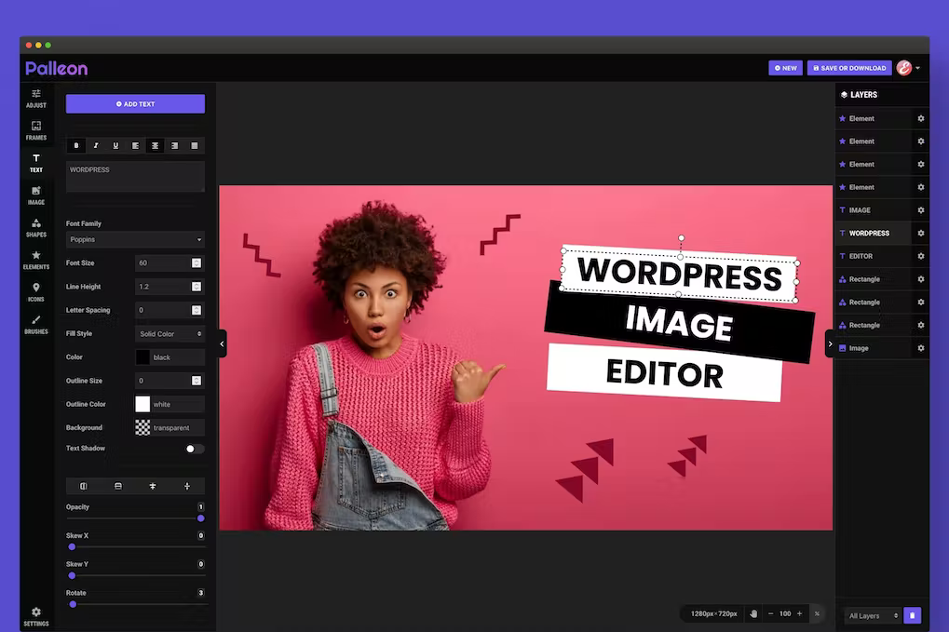Screen dimensions: 949x632
Task: Open the All Layers filter dropdown
Action: click(x=873, y=615)
